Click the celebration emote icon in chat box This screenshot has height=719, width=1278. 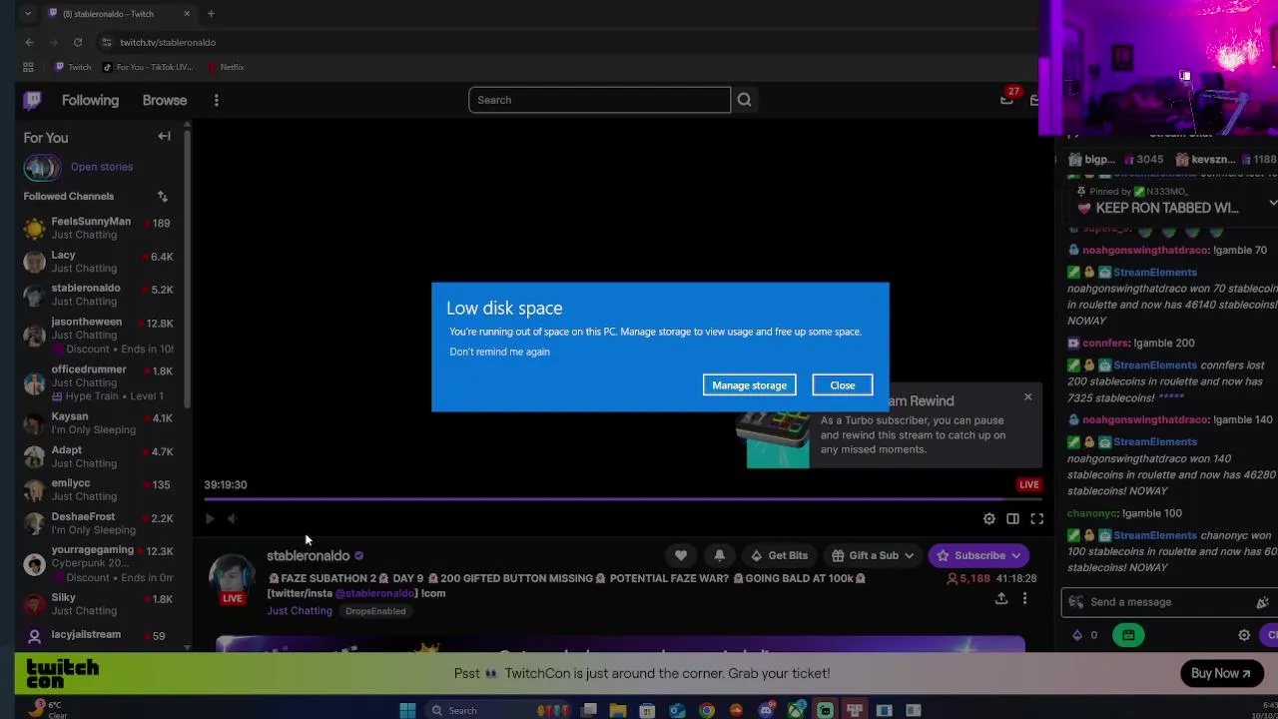[1262, 602]
